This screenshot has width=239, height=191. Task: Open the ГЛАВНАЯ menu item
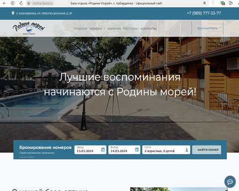(x=80, y=29)
